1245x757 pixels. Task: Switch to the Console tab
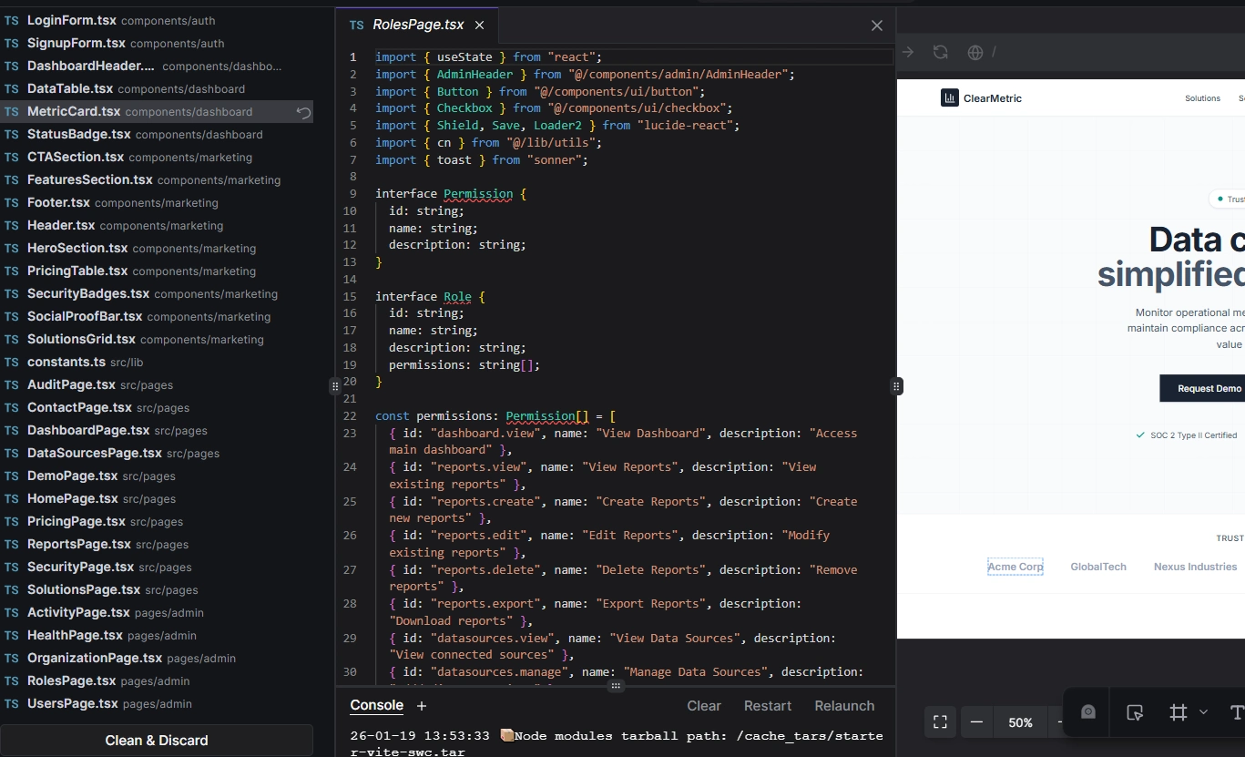[x=376, y=705]
